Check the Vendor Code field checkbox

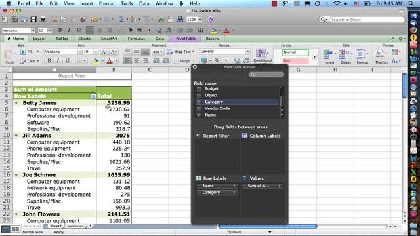[x=199, y=109]
